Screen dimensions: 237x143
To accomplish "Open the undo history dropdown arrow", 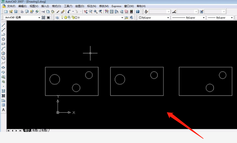I will click(73, 11).
